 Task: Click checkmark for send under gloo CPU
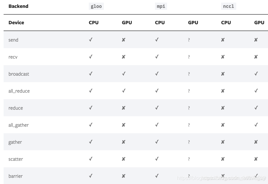click(x=91, y=40)
